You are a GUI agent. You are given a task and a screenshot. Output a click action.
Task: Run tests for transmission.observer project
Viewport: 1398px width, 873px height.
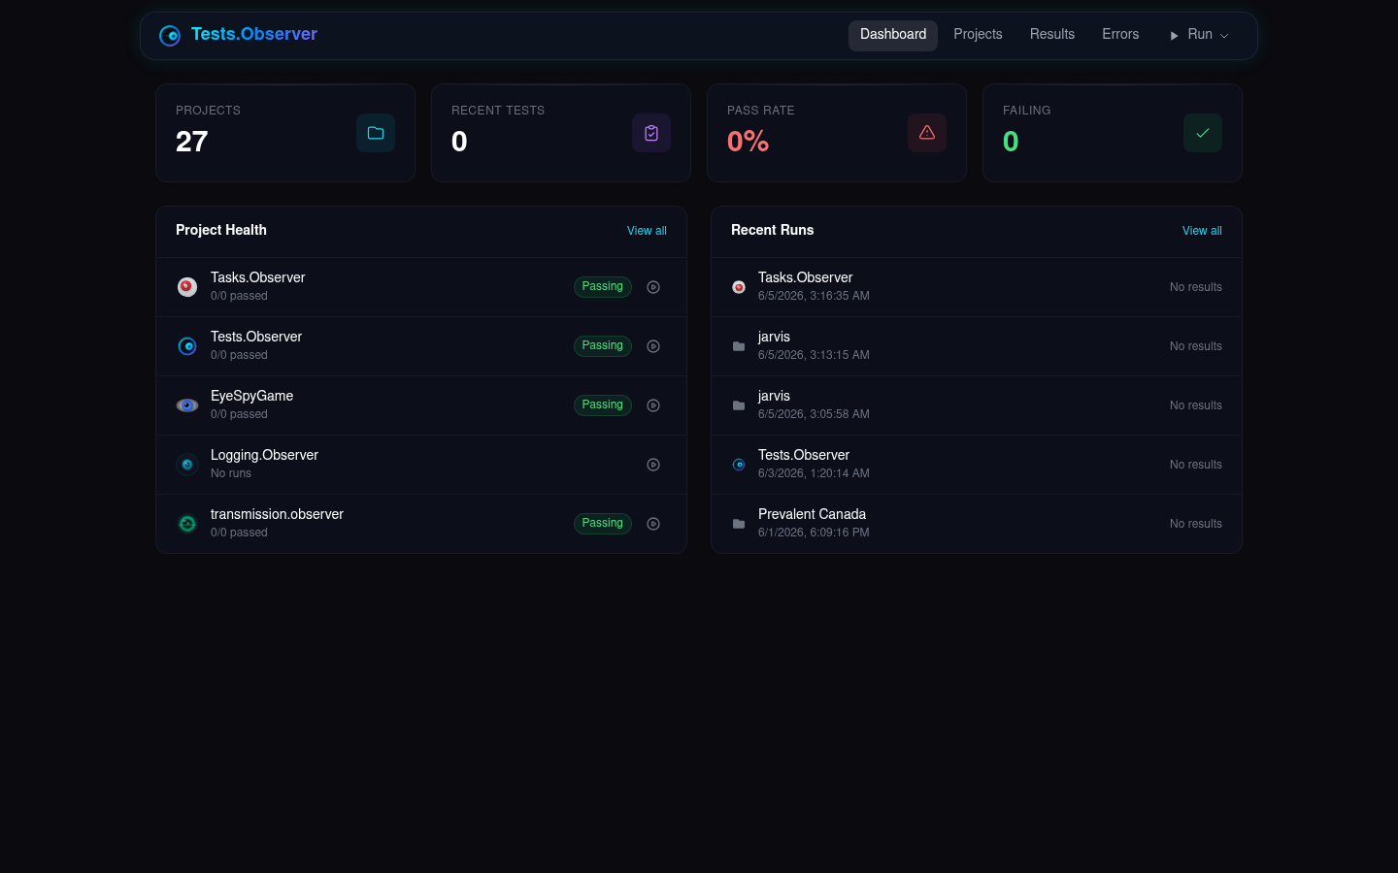pyautogui.click(x=653, y=524)
